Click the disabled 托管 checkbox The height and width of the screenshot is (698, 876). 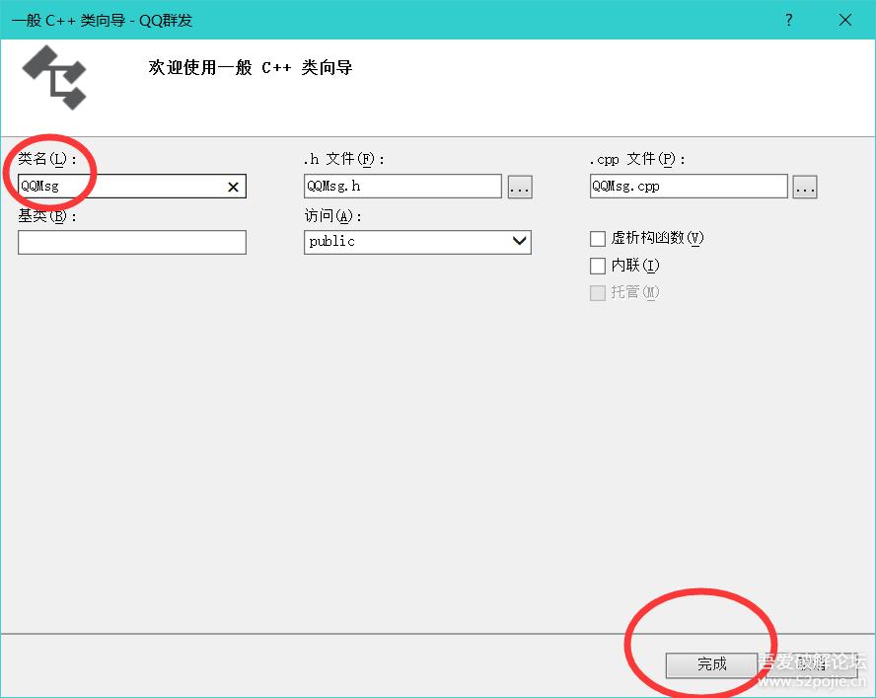[597, 292]
